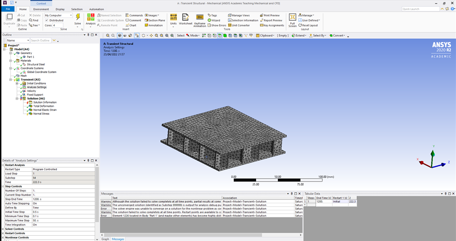
Task: Open the Automation ribbon tab
Action: coord(96,9)
